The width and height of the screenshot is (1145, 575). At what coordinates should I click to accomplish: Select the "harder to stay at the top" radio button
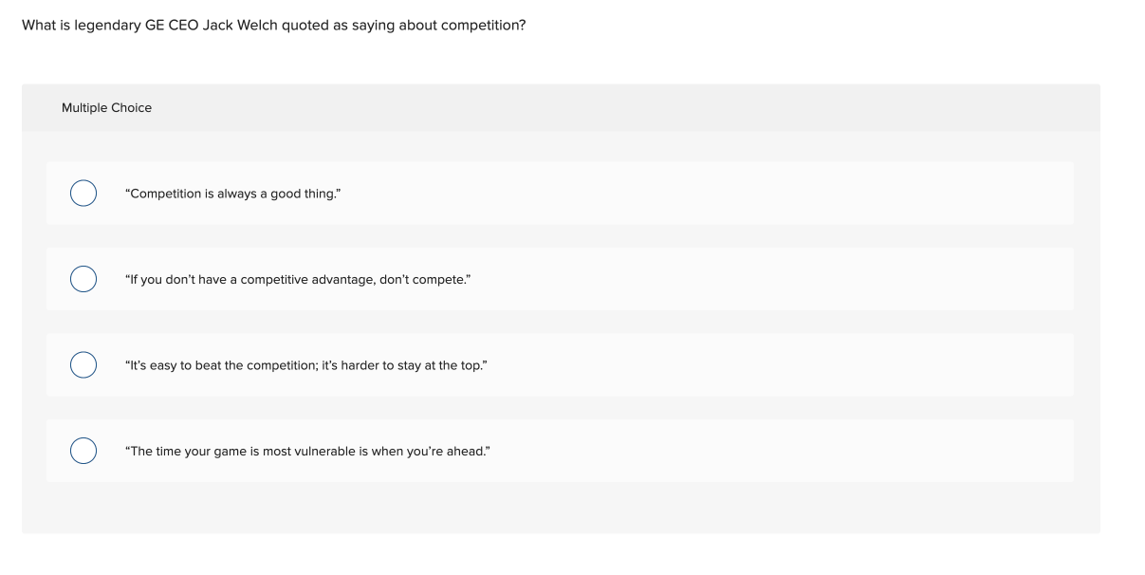[83, 365]
